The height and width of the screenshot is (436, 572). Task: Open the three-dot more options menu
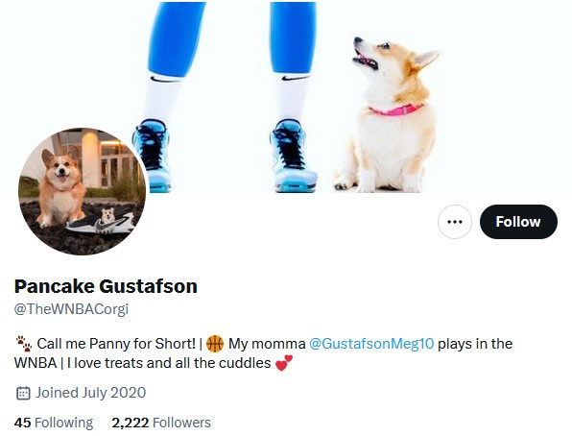pos(455,222)
